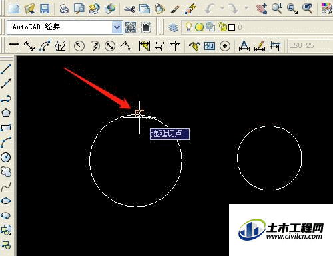Viewport: 333px width, 256px height.
Task: Select the Diameter Dimension tool
Action: [110, 46]
